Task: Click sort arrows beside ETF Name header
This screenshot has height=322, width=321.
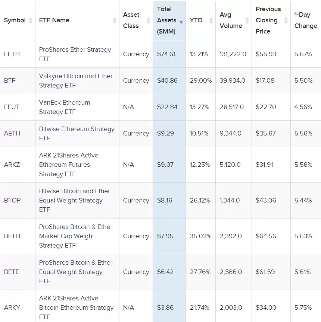Action: coord(115,20)
